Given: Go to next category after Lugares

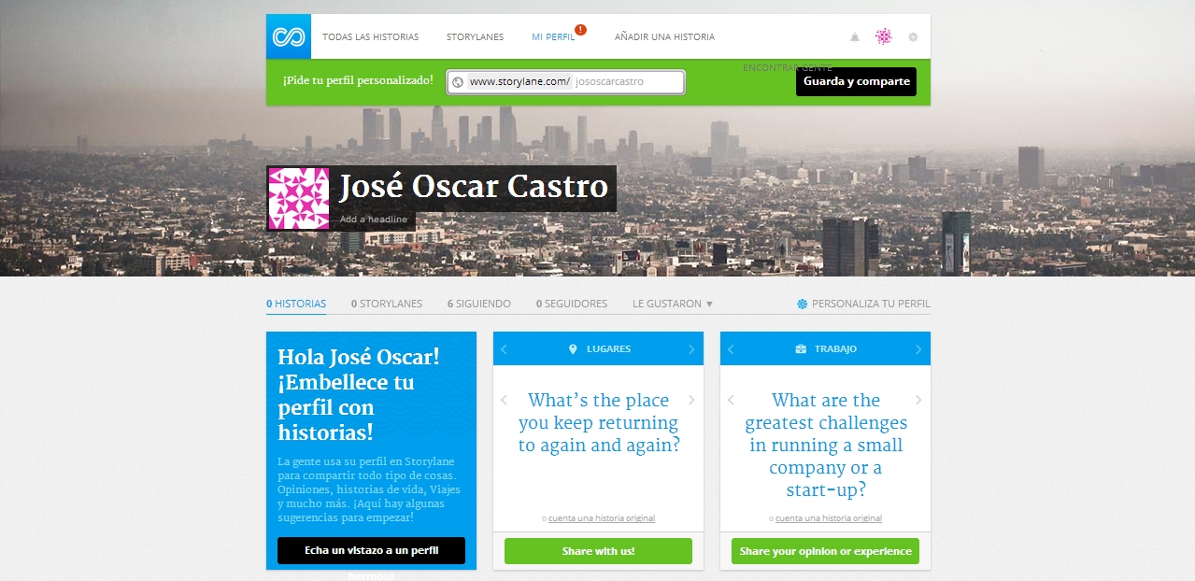Looking at the screenshot, I should pyautogui.click(x=691, y=349).
